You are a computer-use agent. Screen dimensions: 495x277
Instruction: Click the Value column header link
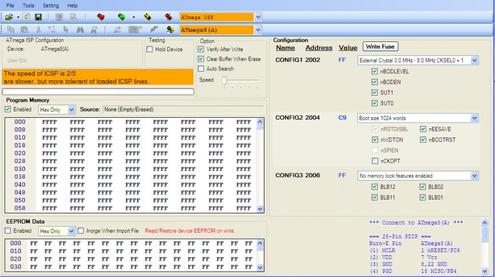pos(348,48)
